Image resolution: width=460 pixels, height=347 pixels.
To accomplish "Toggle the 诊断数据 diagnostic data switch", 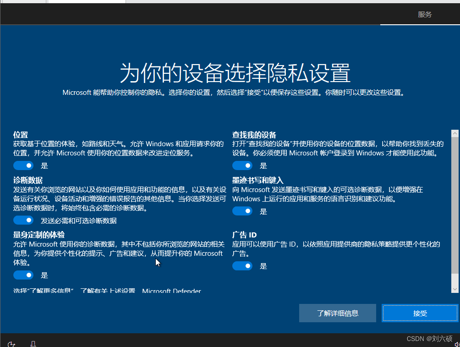I will coord(23,220).
